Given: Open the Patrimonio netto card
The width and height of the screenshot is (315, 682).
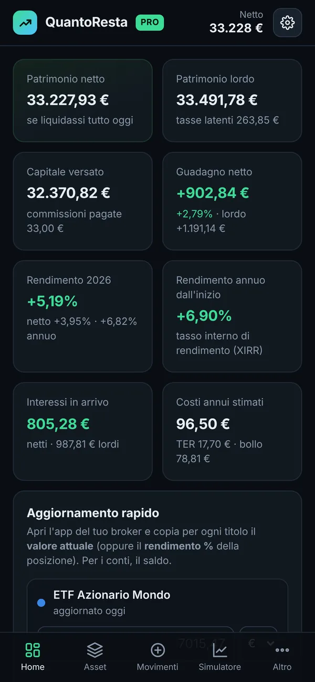Looking at the screenshot, I should [82, 100].
